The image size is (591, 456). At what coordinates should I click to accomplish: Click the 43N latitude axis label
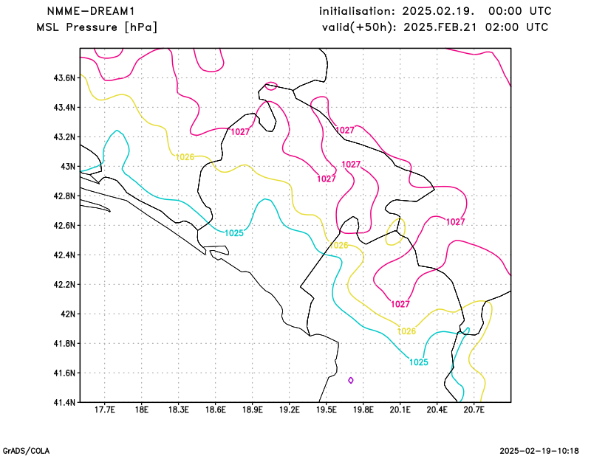coord(68,167)
